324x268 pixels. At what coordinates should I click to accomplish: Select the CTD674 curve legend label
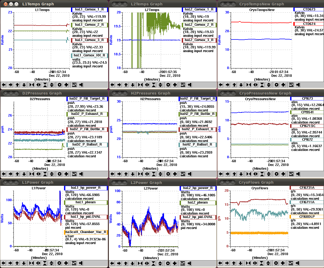309,24
